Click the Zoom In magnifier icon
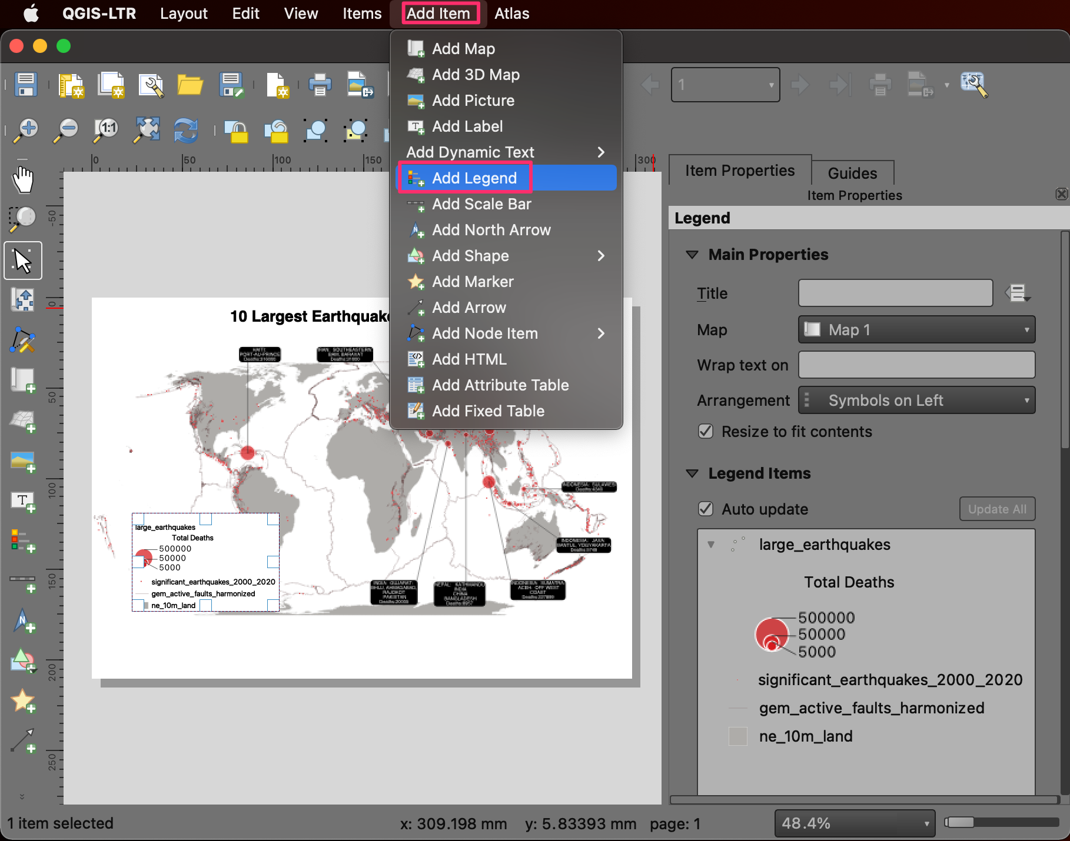 point(26,129)
